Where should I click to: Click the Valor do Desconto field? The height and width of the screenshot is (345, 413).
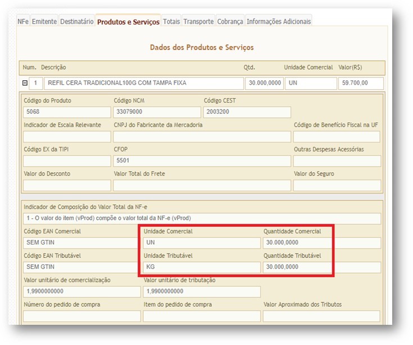pos(67,185)
